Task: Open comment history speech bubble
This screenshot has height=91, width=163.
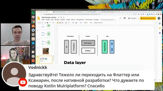Action: [125, 18]
